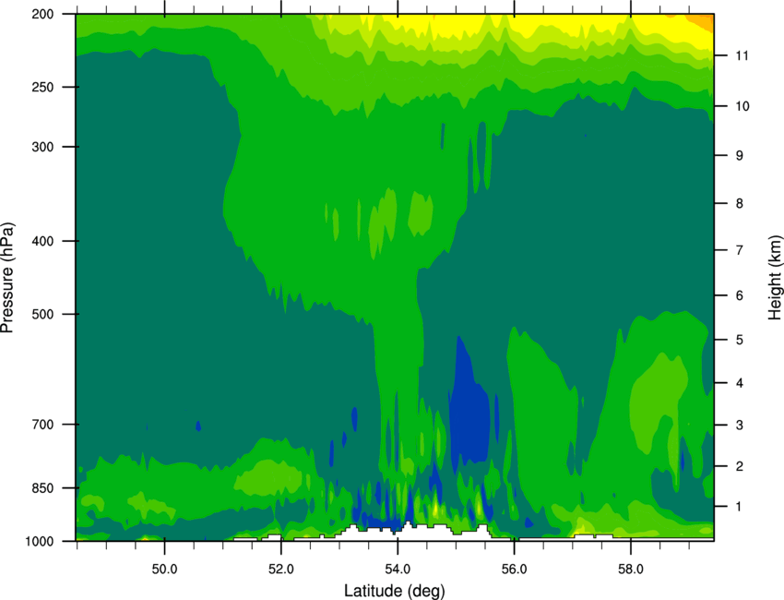The width and height of the screenshot is (784, 600).
Task: Pick the 2 km height label
Action: 740,466
